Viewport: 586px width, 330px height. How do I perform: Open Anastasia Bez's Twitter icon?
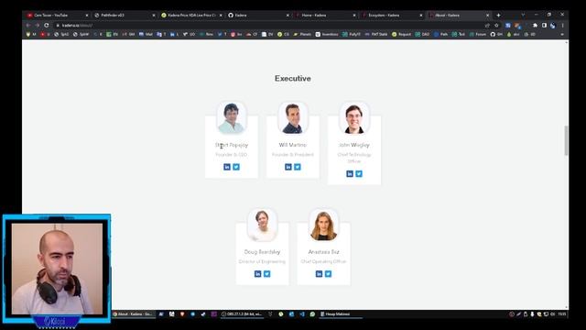[x=328, y=274]
